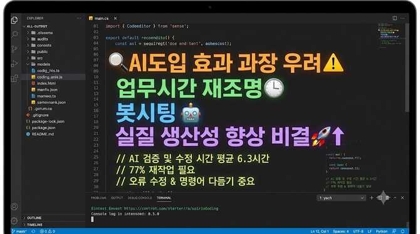Viewport: 420px width, 234px height.
Task: Click the sync changes icon in status bar
Action: click(x=33, y=231)
